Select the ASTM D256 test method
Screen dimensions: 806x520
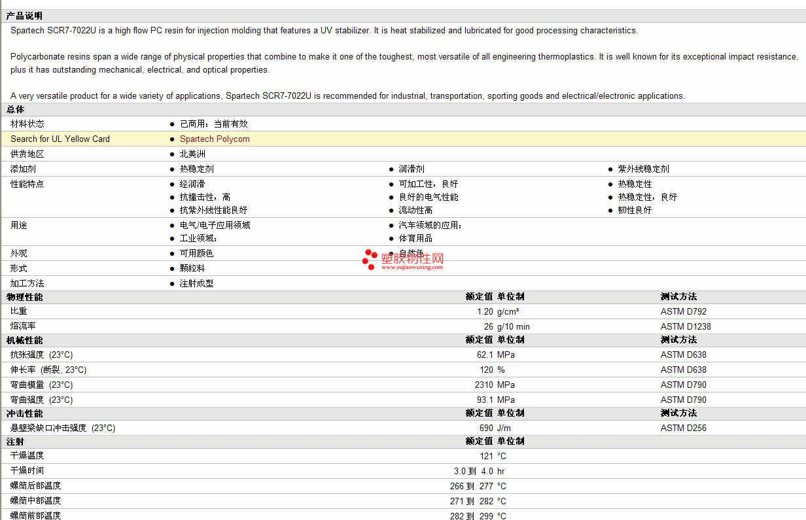[684, 428]
